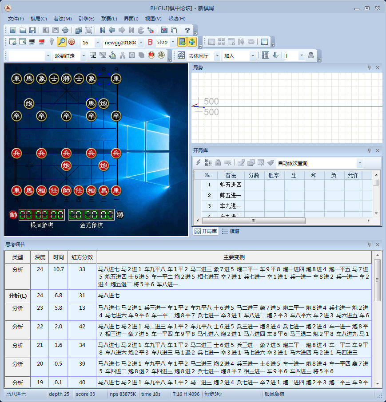
Task: Select the 分析(L) row
Action: pos(188,296)
